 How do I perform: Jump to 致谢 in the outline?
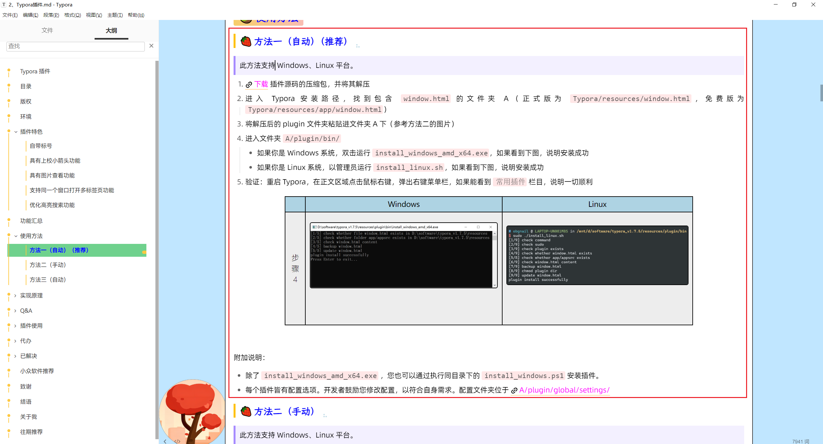pyautogui.click(x=26, y=386)
